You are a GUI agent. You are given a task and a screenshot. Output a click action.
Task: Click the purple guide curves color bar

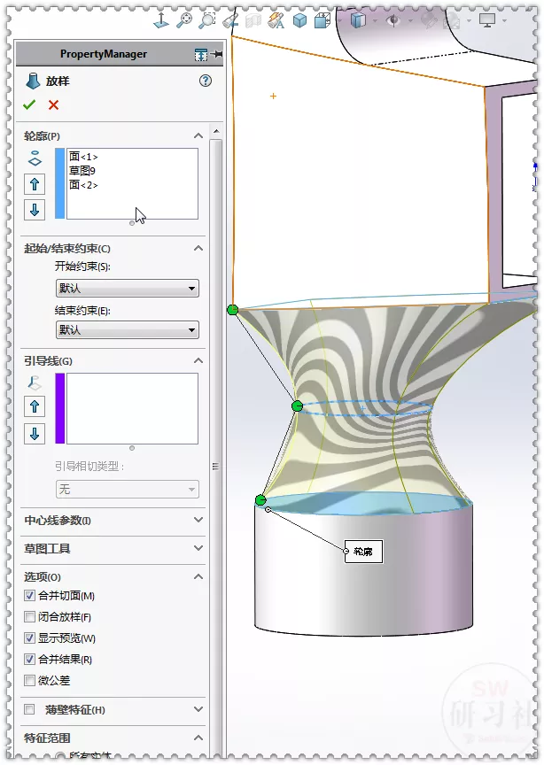click(60, 408)
